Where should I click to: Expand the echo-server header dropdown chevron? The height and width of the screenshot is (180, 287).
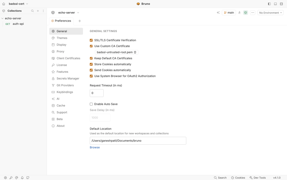78,13
